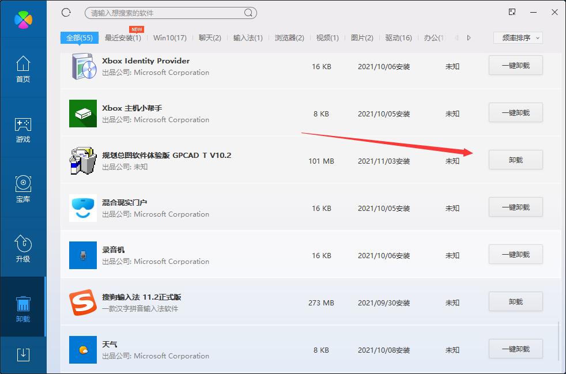This screenshot has height=374, width=566.
Task: Select the Xbox Identity Provider name text
Action: 146,61
